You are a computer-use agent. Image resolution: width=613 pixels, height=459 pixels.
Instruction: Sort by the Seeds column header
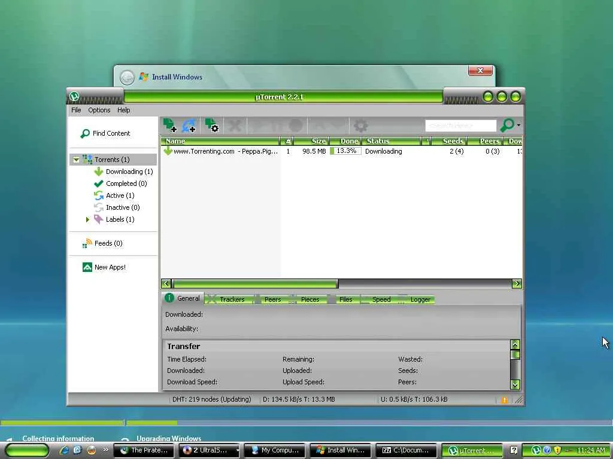[x=449, y=141]
